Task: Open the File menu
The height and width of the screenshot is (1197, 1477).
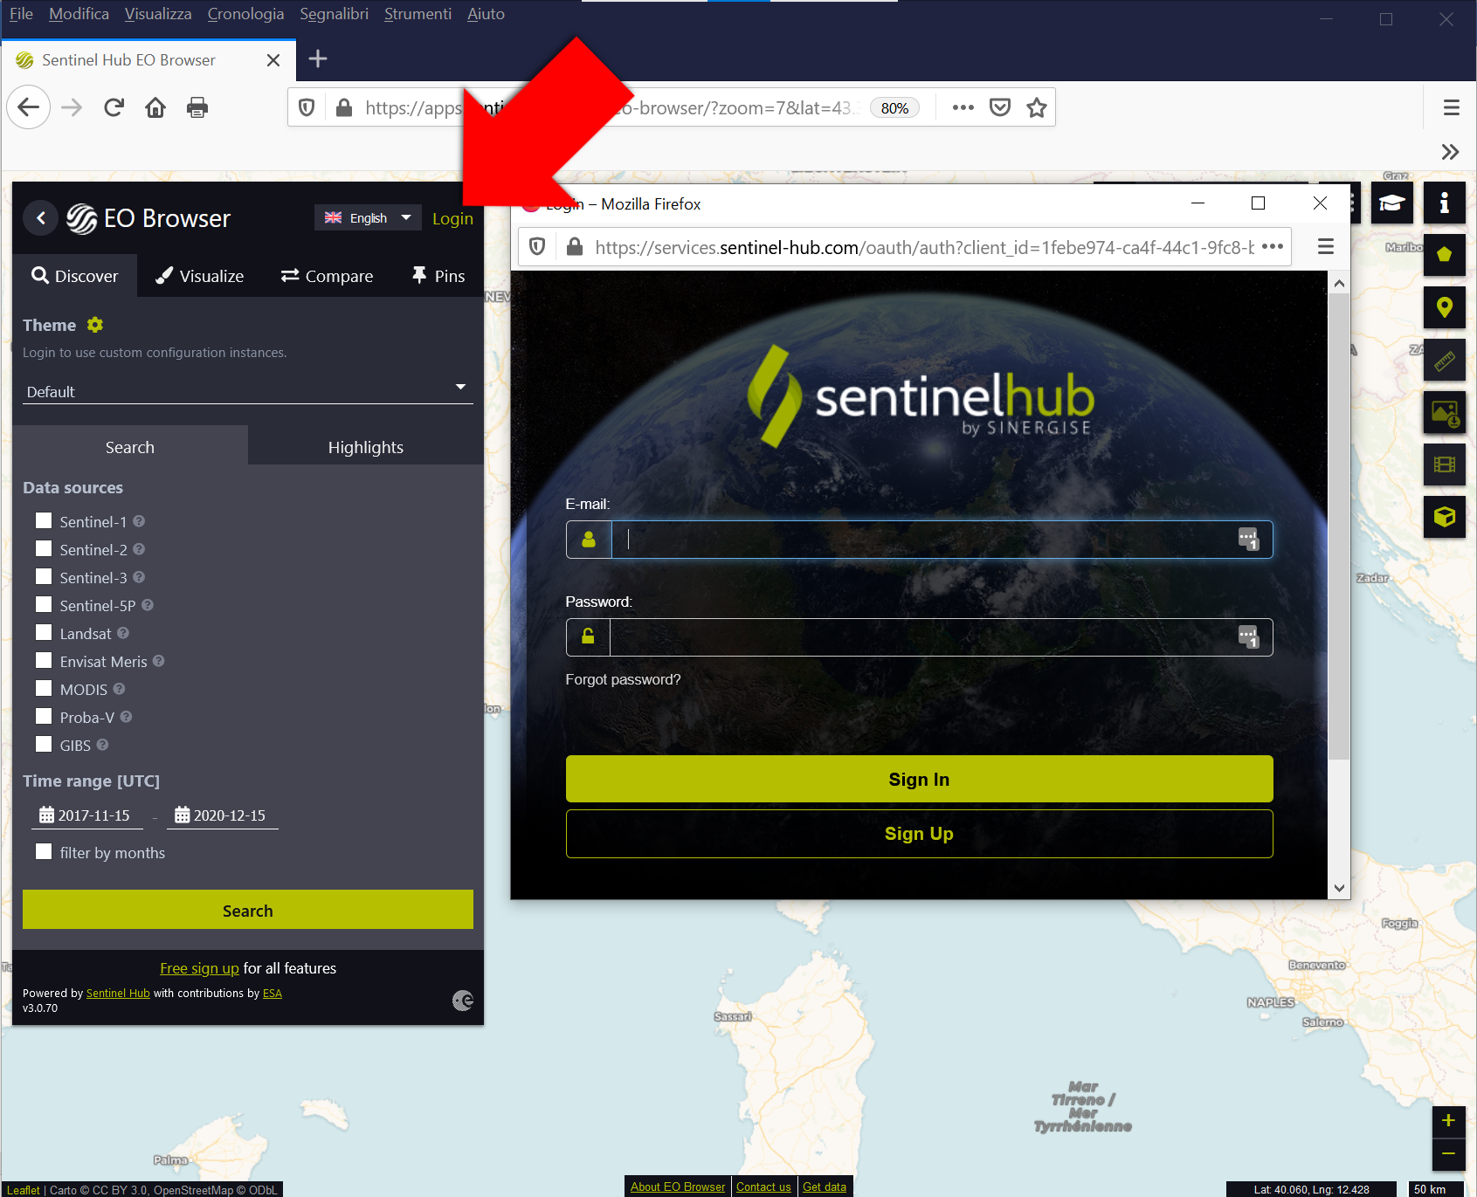Action: (21, 14)
